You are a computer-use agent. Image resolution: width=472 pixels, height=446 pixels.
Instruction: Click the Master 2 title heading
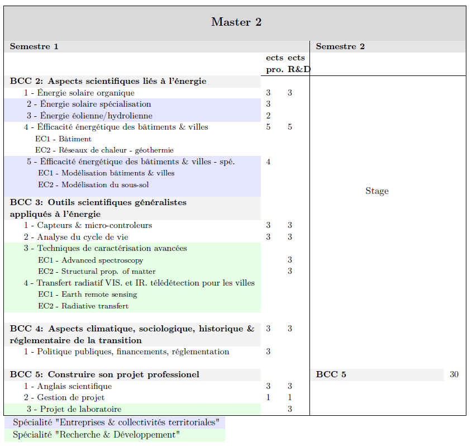tap(236, 22)
